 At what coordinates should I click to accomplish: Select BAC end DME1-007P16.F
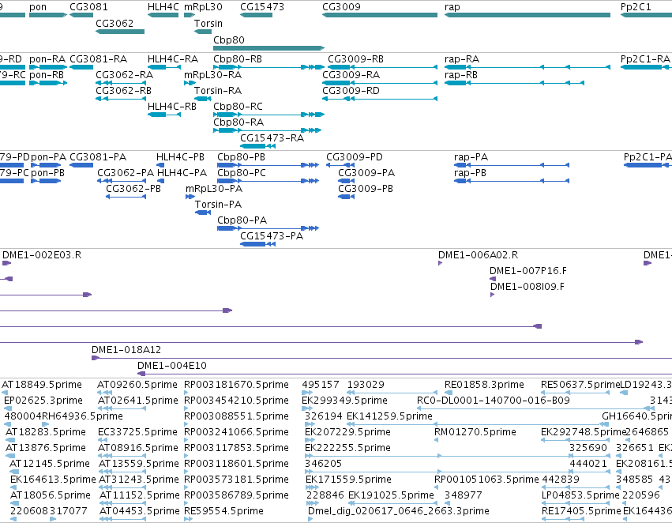coord(528,271)
